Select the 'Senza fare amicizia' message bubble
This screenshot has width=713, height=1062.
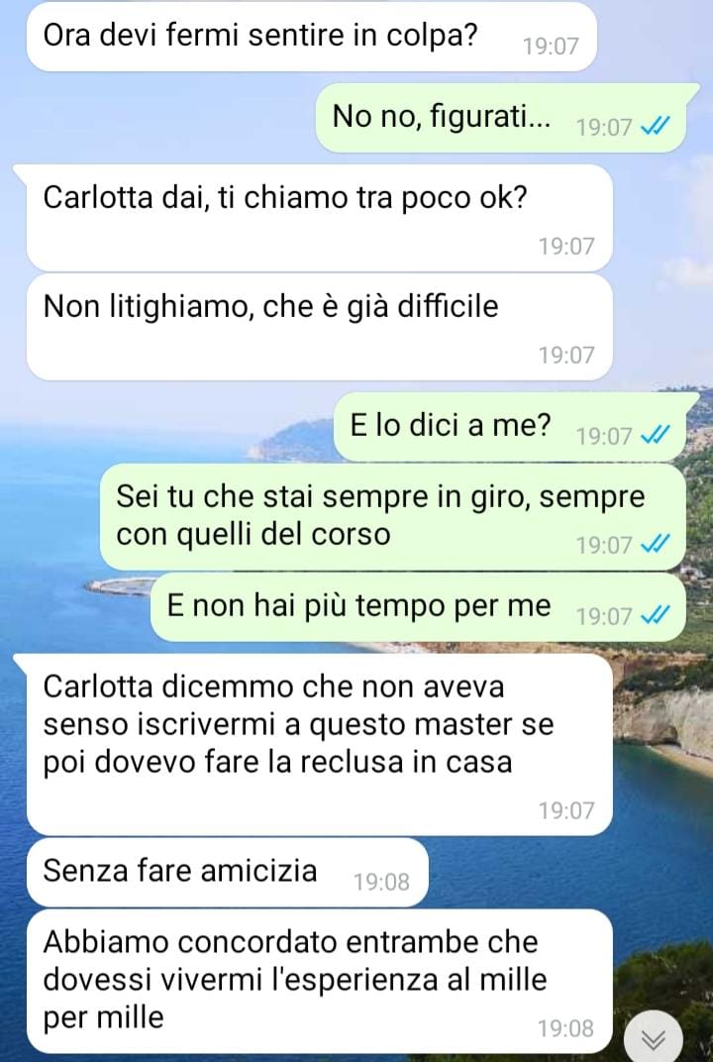[x=228, y=873]
